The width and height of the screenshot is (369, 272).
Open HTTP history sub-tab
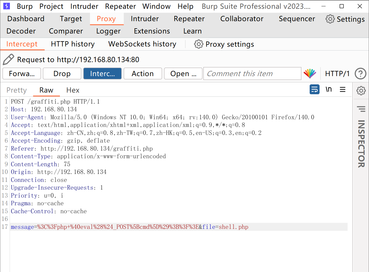pyautogui.click(x=73, y=44)
